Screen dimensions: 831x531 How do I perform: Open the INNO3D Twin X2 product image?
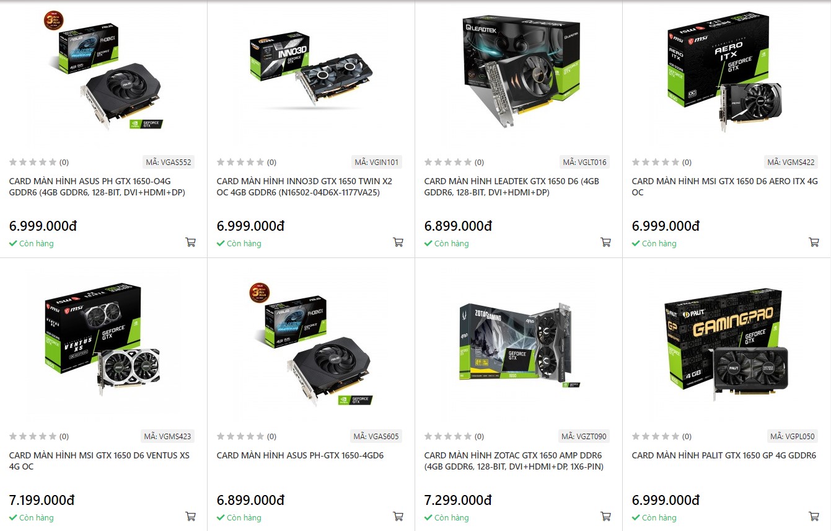pyautogui.click(x=312, y=69)
